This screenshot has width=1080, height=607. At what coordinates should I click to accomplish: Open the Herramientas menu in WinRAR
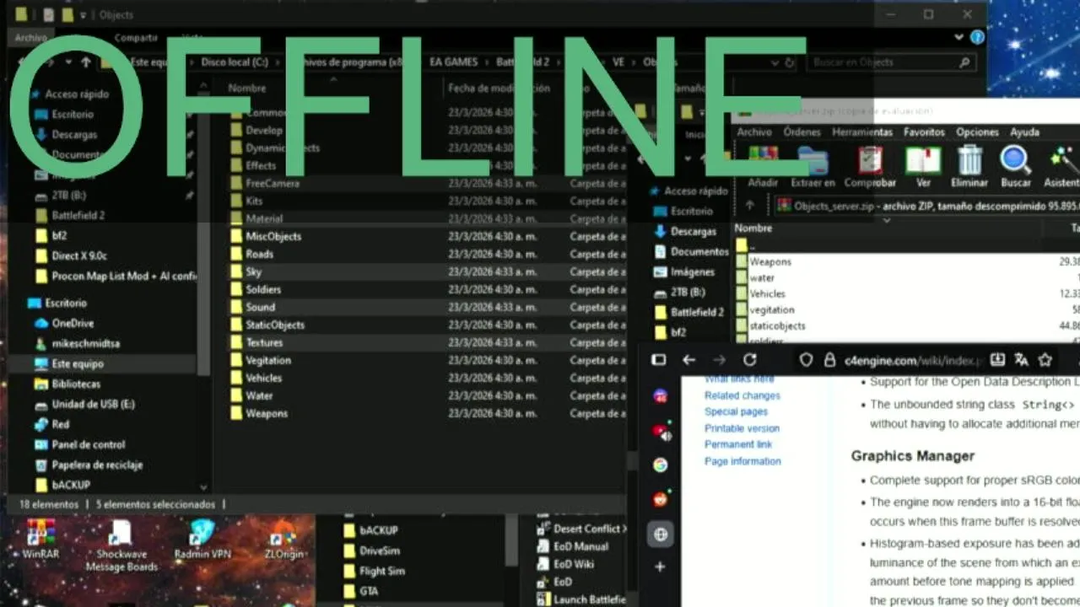(861, 132)
